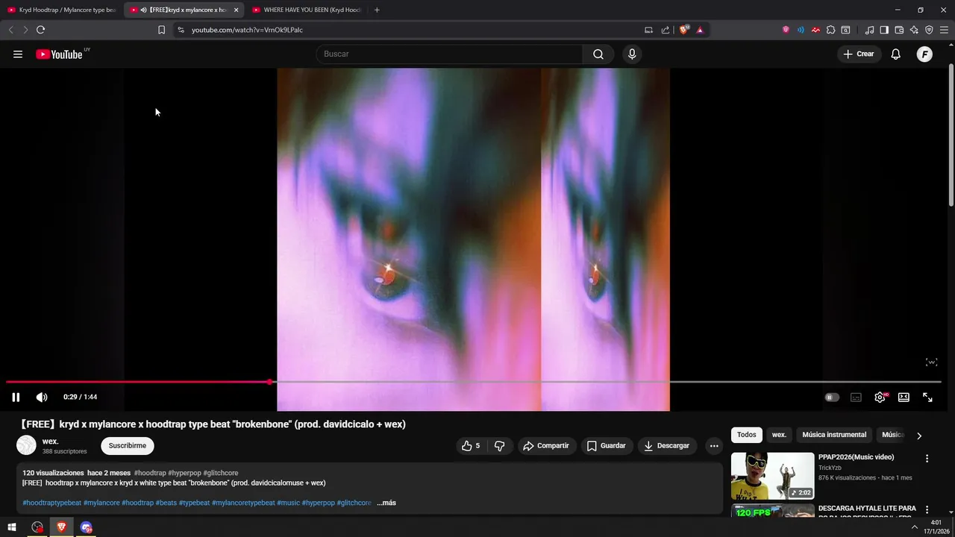This screenshot has height=537, width=955.
Task: Click the Brave icon in taskbar
Action: 61,527
